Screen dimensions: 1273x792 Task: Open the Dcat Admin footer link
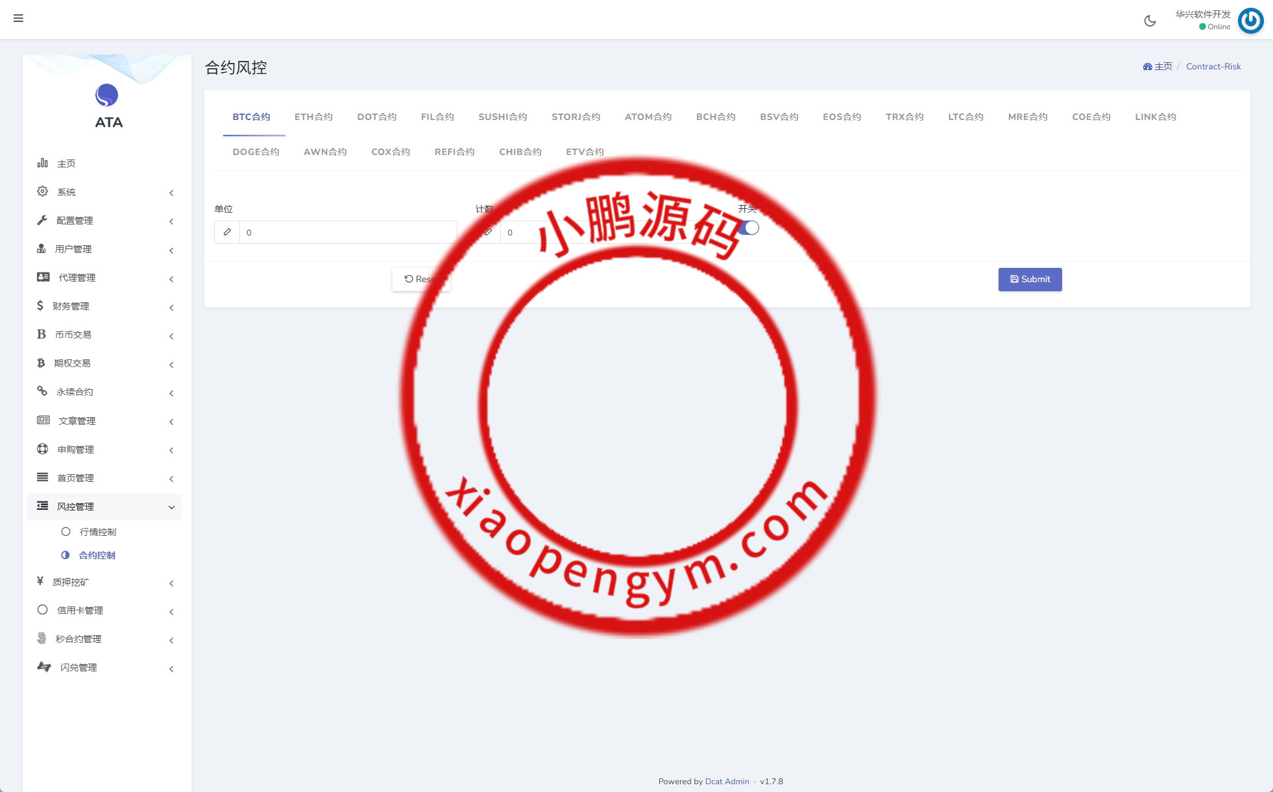tap(727, 781)
